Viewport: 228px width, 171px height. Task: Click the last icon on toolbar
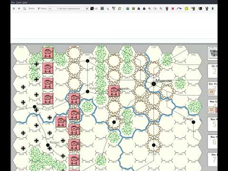pyautogui.click(x=213, y=9)
